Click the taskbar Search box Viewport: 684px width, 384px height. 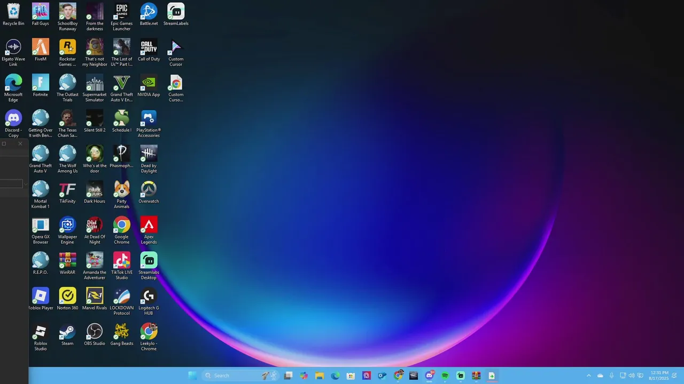pos(240,375)
